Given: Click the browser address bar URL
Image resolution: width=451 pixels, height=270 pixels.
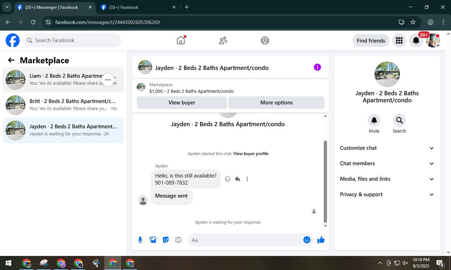Looking at the screenshot, I should click(107, 22).
